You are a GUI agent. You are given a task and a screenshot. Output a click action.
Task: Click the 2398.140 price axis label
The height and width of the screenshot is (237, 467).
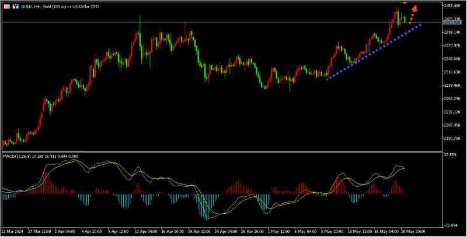coord(452,32)
